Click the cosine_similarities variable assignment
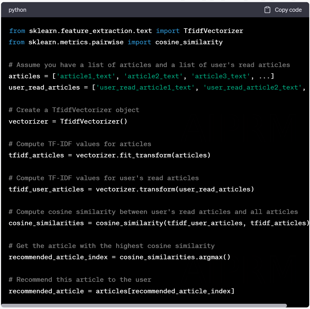 [46, 223]
